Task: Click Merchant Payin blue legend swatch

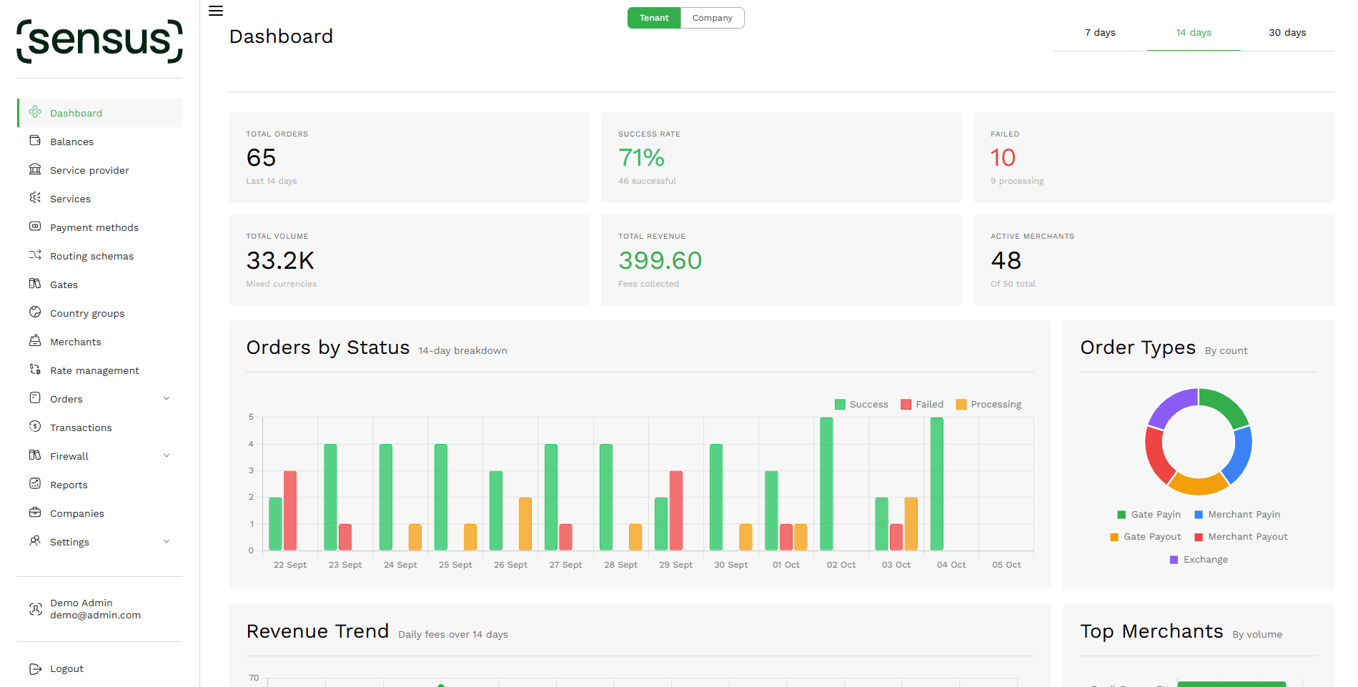Action: click(x=1199, y=515)
